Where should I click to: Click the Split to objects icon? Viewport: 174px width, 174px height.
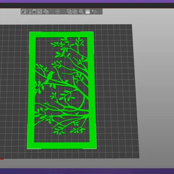tap(70, 11)
